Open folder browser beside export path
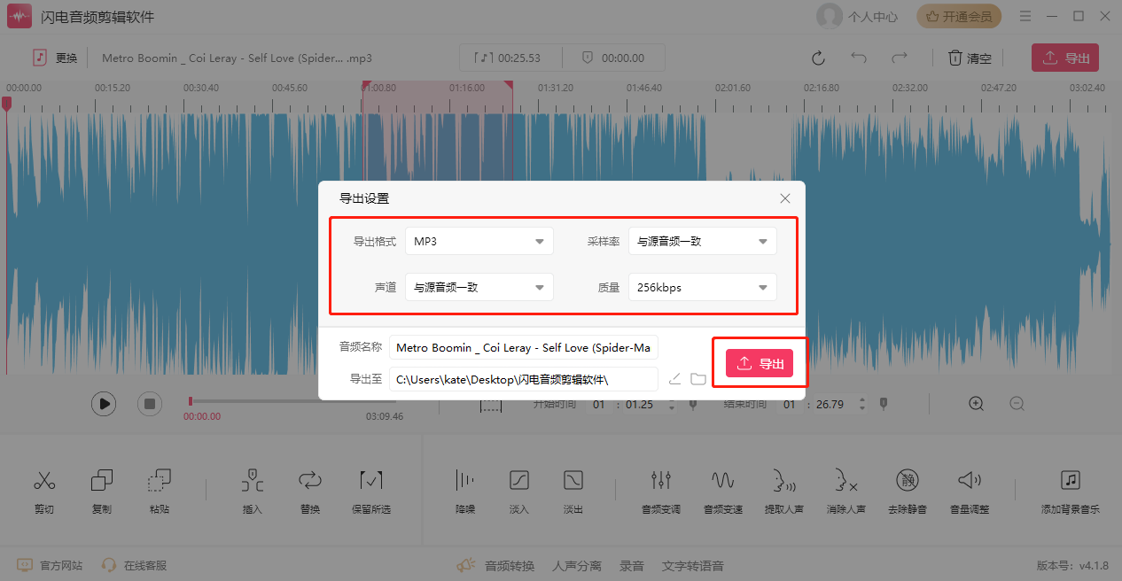This screenshot has height=581, width=1122. click(x=698, y=379)
